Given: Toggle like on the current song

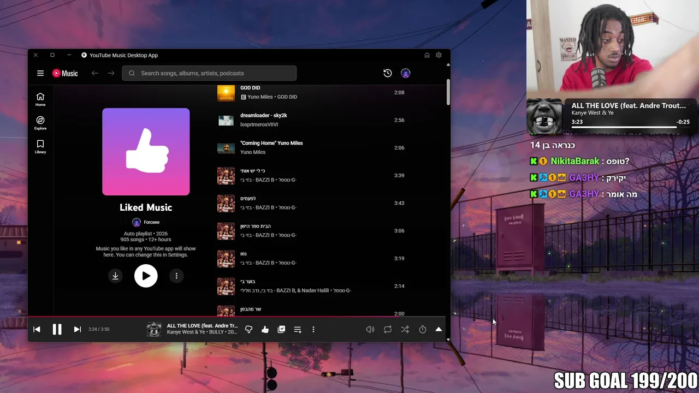Looking at the screenshot, I should [265, 329].
